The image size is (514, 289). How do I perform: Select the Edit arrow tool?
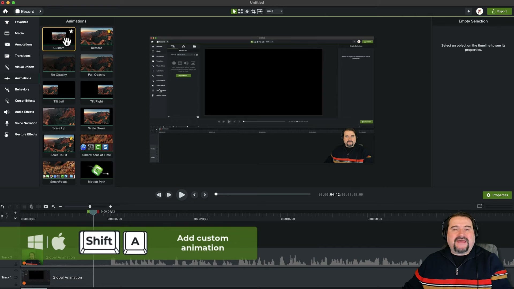click(x=233, y=11)
